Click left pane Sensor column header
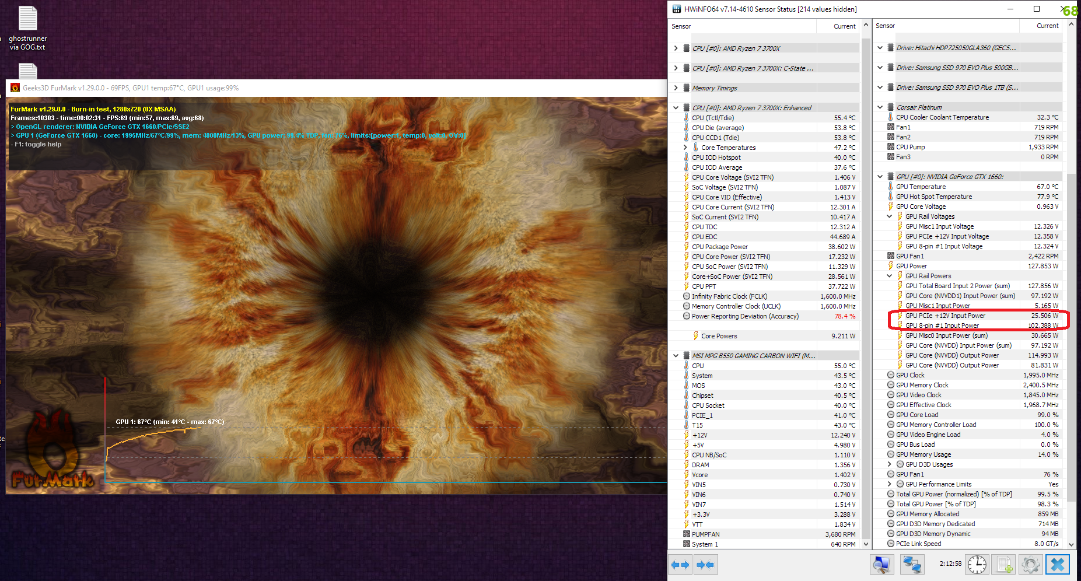 pos(742,26)
